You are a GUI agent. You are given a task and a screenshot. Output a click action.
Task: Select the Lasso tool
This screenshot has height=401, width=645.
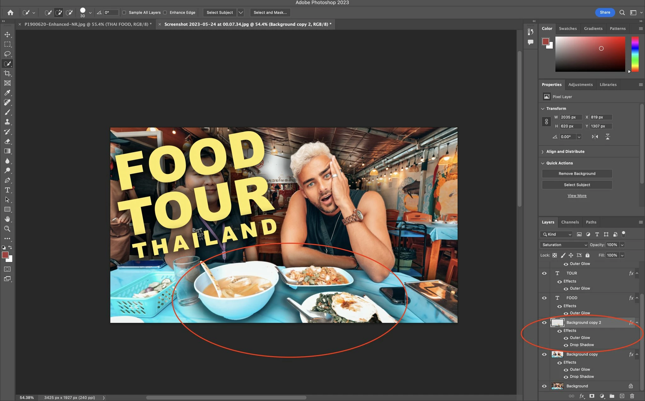click(7, 54)
